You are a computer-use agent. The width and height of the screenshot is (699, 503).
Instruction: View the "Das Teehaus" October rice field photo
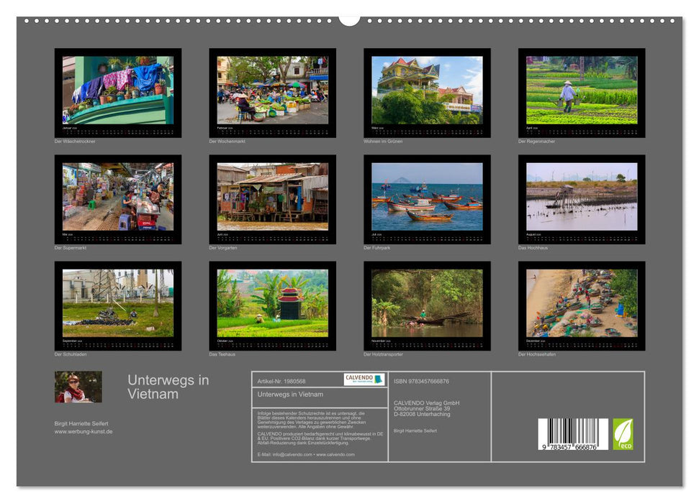tap(273, 303)
